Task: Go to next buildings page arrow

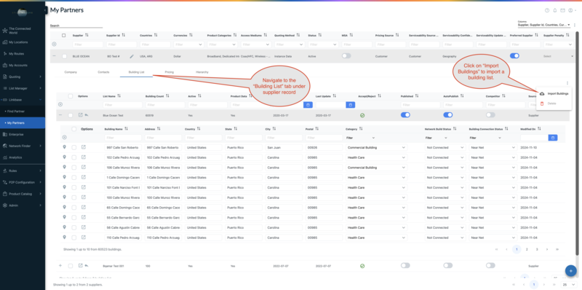Action: tap(547, 249)
